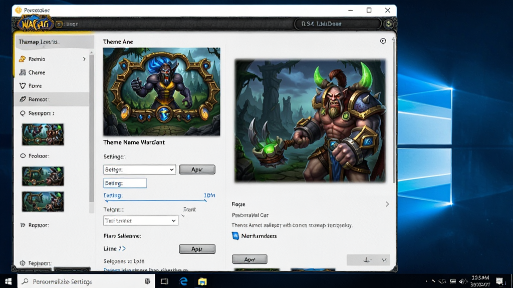The height and width of the screenshot is (288, 513).
Task: Expand the Faqte section chevron
Action: pyautogui.click(x=387, y=204)
